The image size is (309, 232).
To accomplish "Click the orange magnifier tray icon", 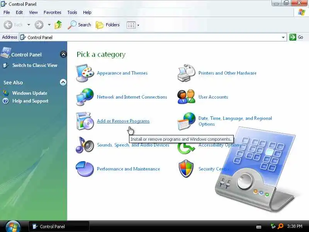I will pos(280,226).
